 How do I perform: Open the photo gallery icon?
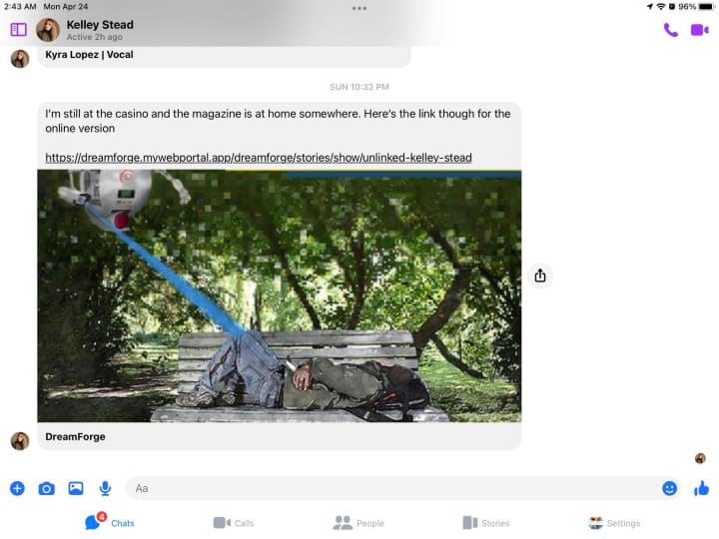click(76, 488)
